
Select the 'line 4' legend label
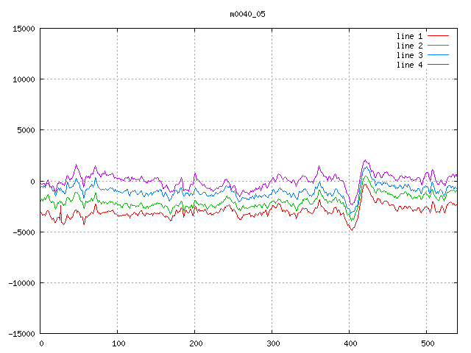coord(409,65)
